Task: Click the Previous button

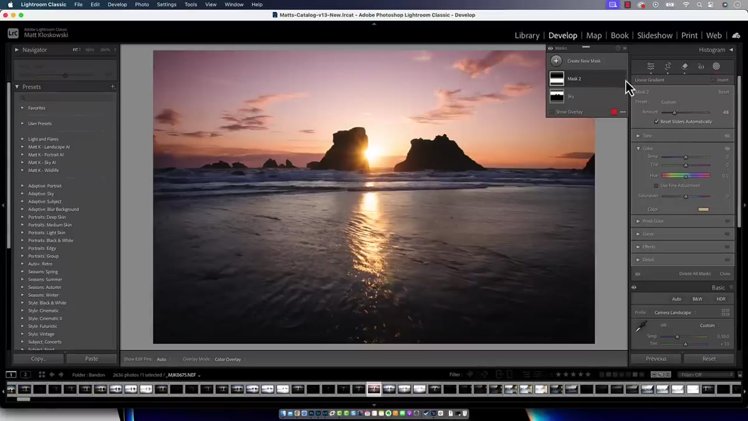Action: click(656, 359)
